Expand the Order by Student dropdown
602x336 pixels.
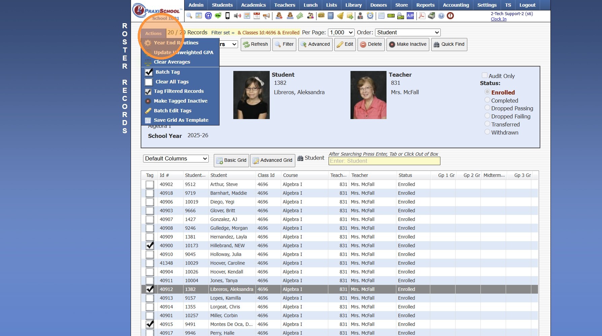(407, 32)
